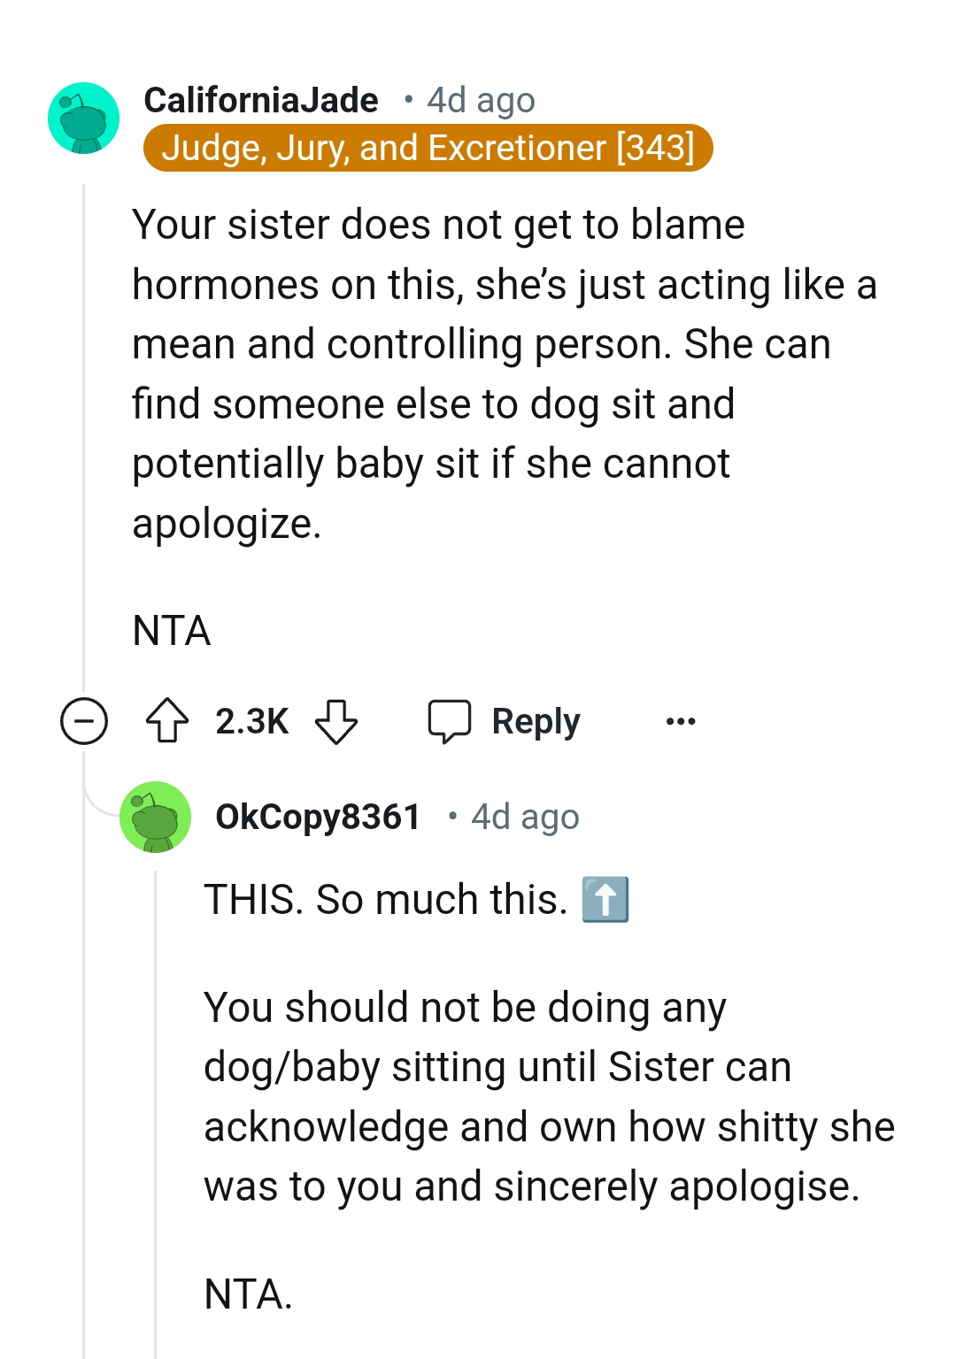Click the orange Judge, Jury, and Excretioner flair
This screenshot has height=1359, width=956.
pyautogui.click(x=428, y=148)
